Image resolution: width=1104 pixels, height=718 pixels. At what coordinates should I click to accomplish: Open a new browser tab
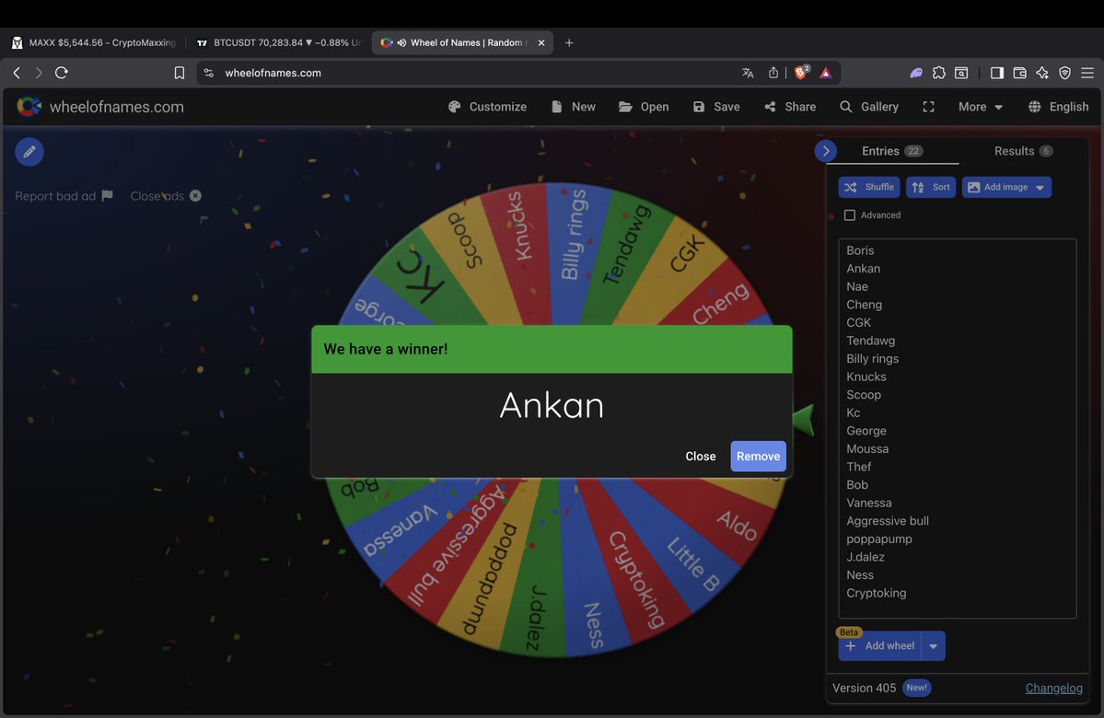point(569,42)
